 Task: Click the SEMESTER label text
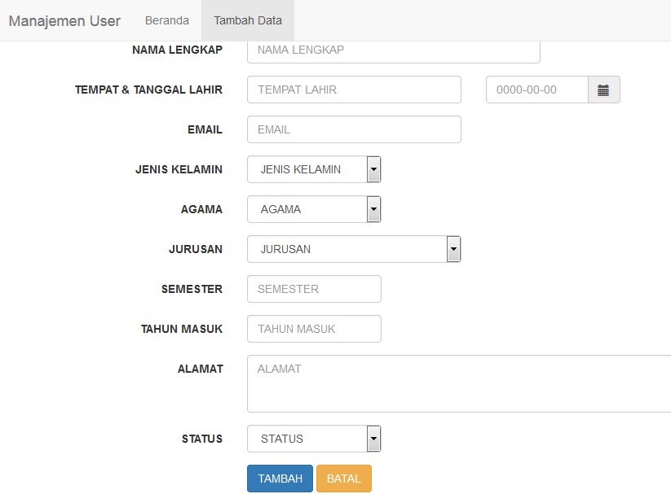coord(192,289)
